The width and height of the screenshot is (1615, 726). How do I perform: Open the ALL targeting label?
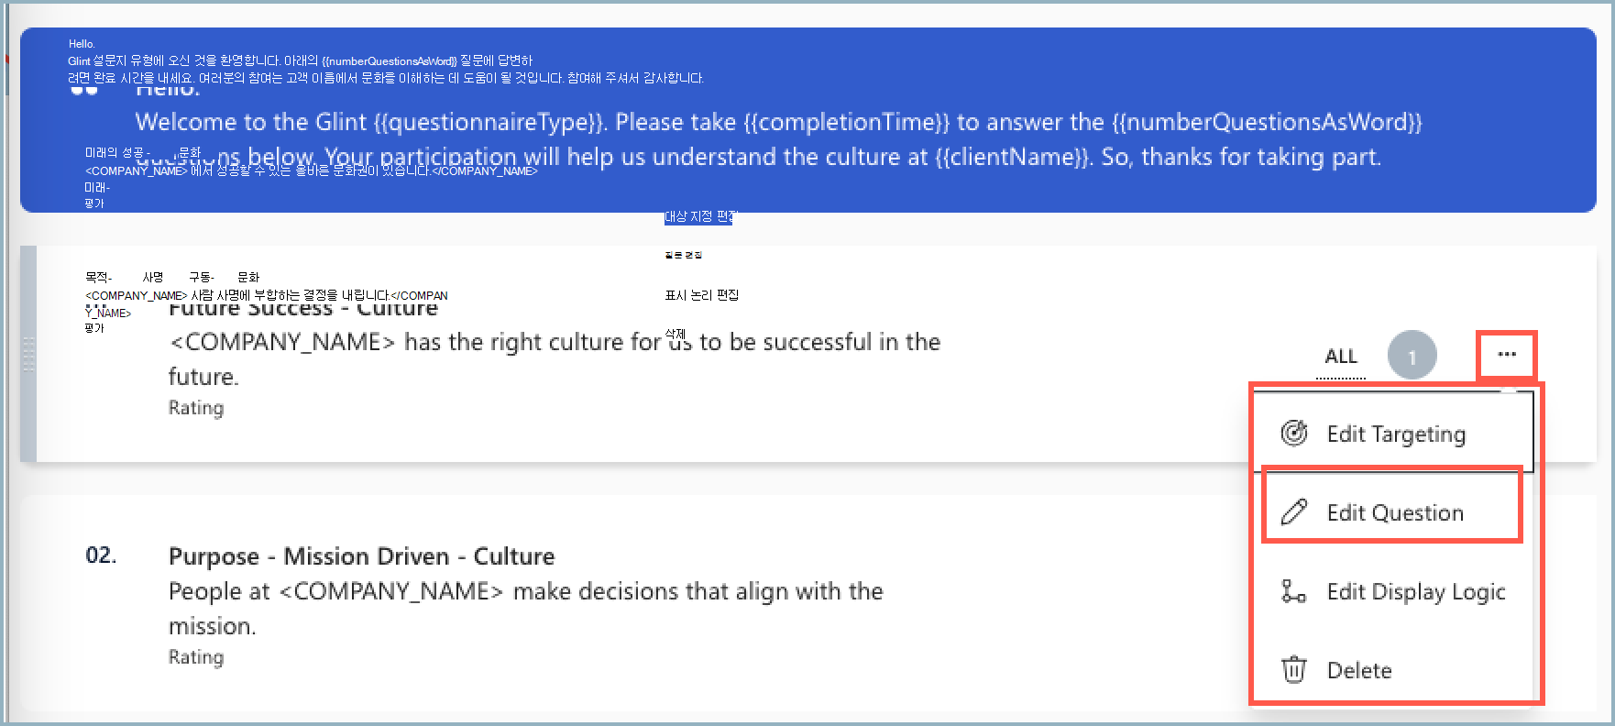1340,357
